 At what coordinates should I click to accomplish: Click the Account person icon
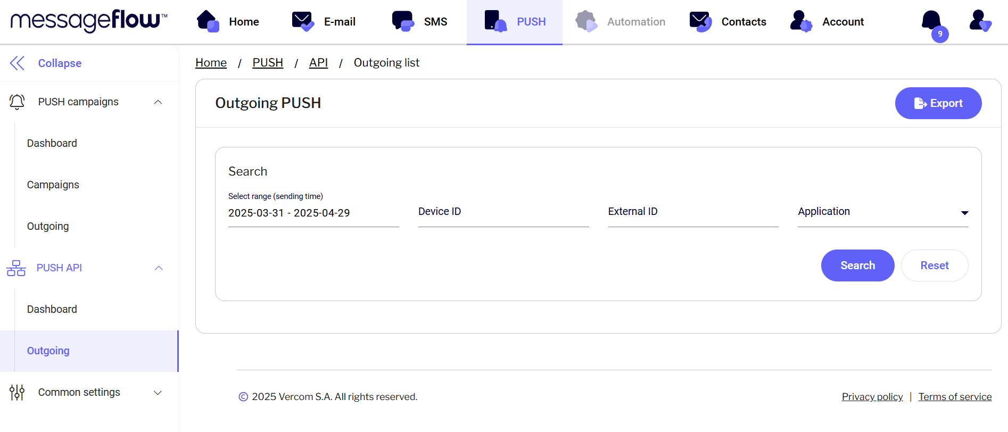tap(800, 21)
